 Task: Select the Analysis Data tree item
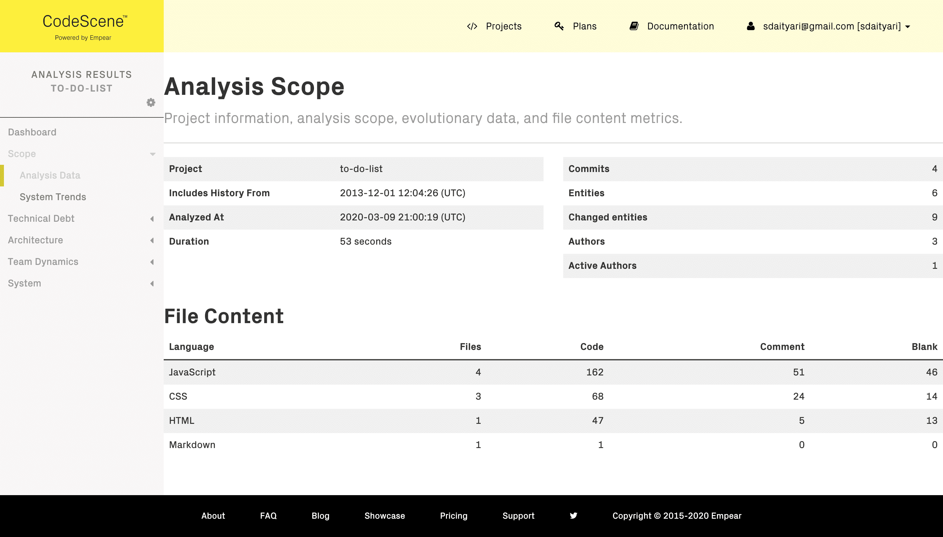click(x=50, y=175)
